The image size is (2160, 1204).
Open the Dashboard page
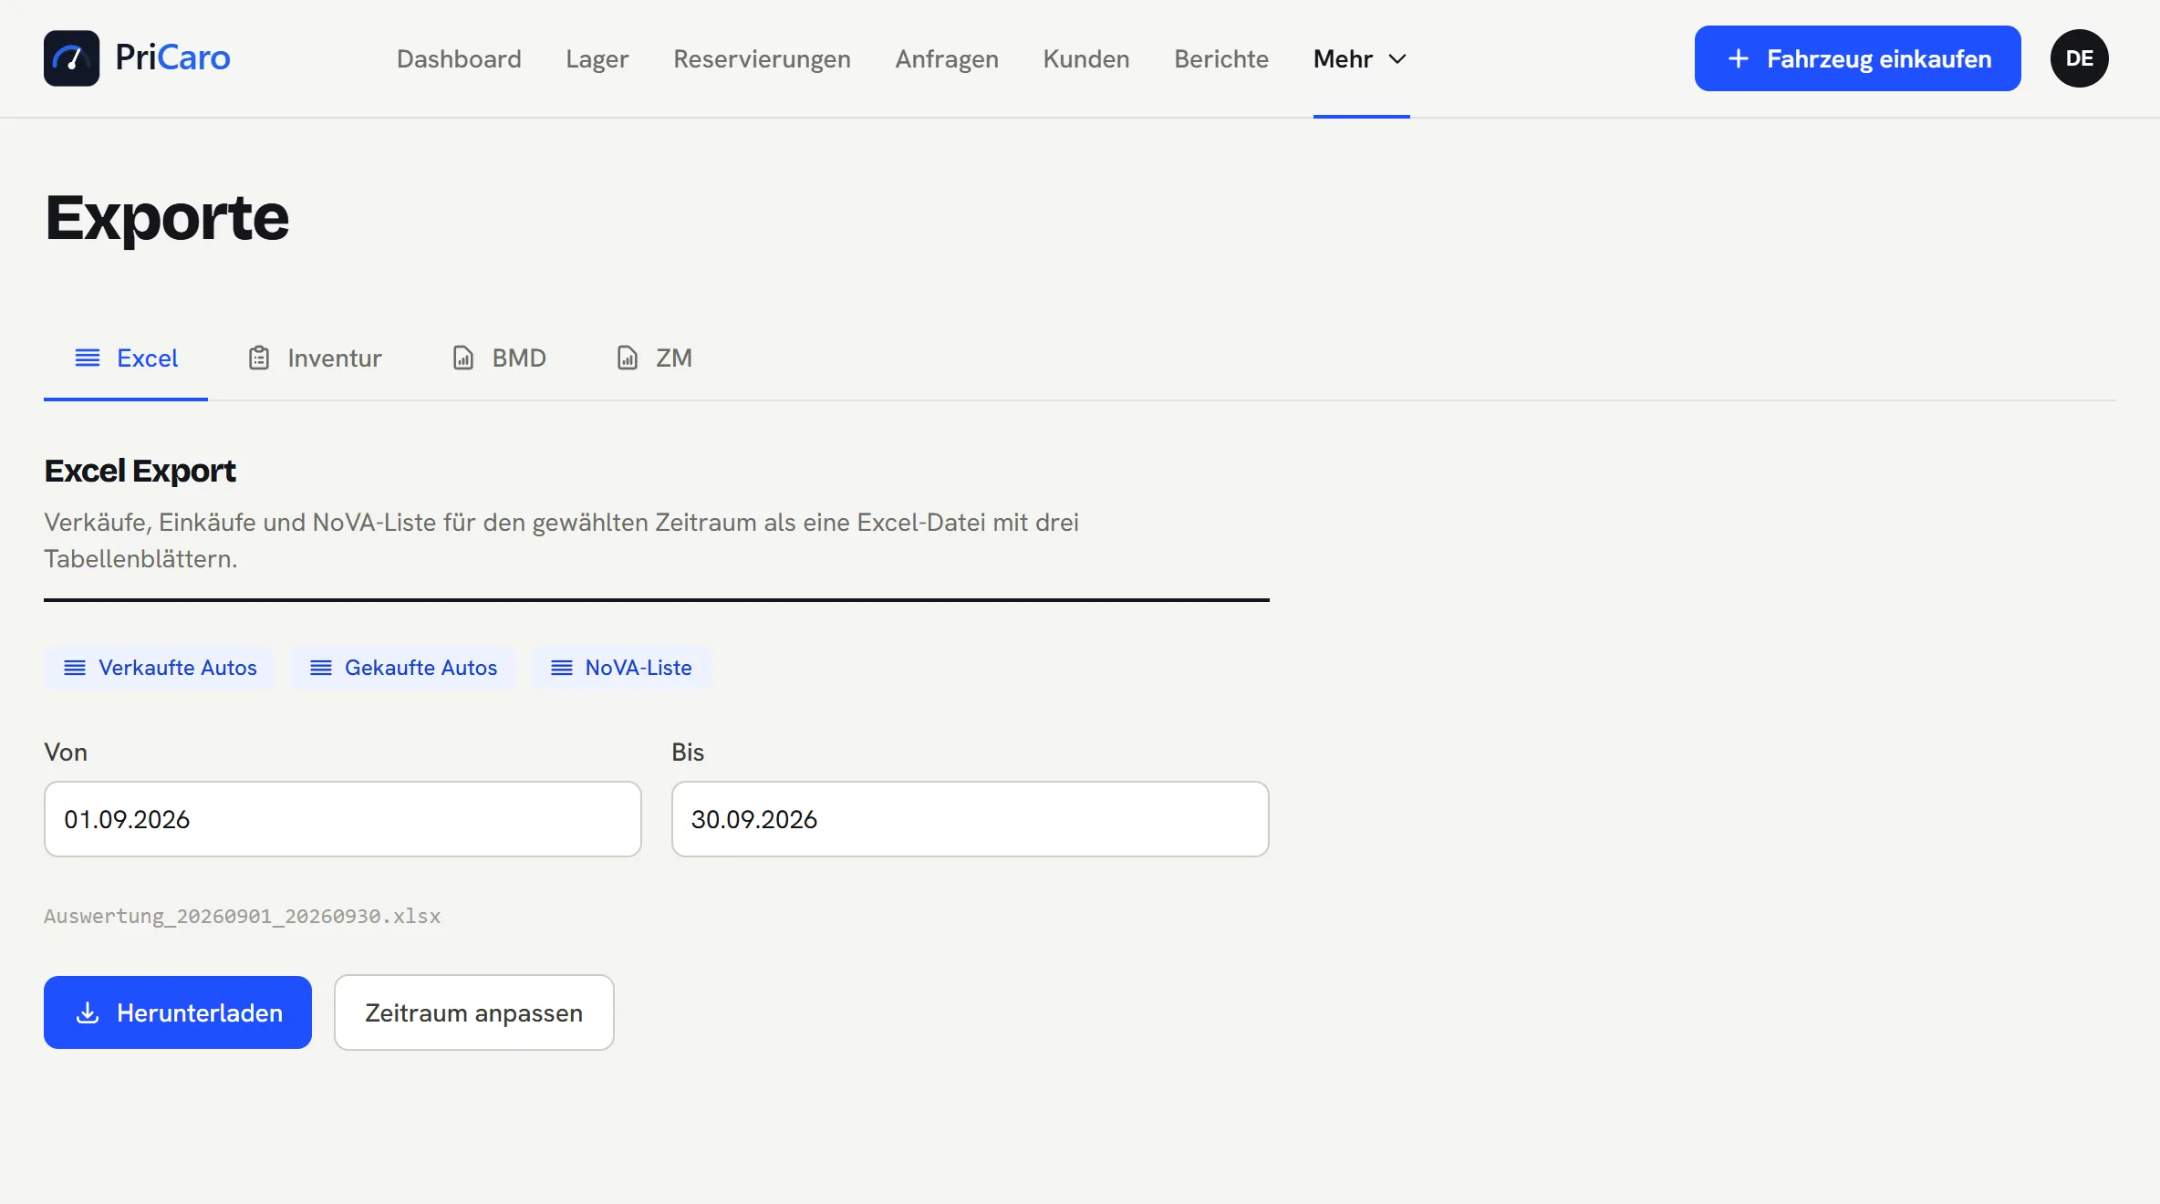[459, 58]
